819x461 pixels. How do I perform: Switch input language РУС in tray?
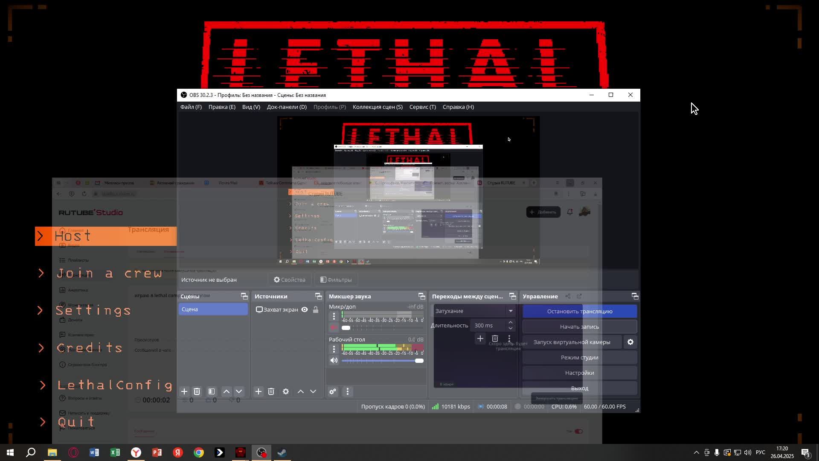760,452
